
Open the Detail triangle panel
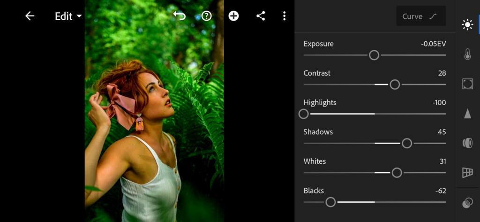point(467,114)
